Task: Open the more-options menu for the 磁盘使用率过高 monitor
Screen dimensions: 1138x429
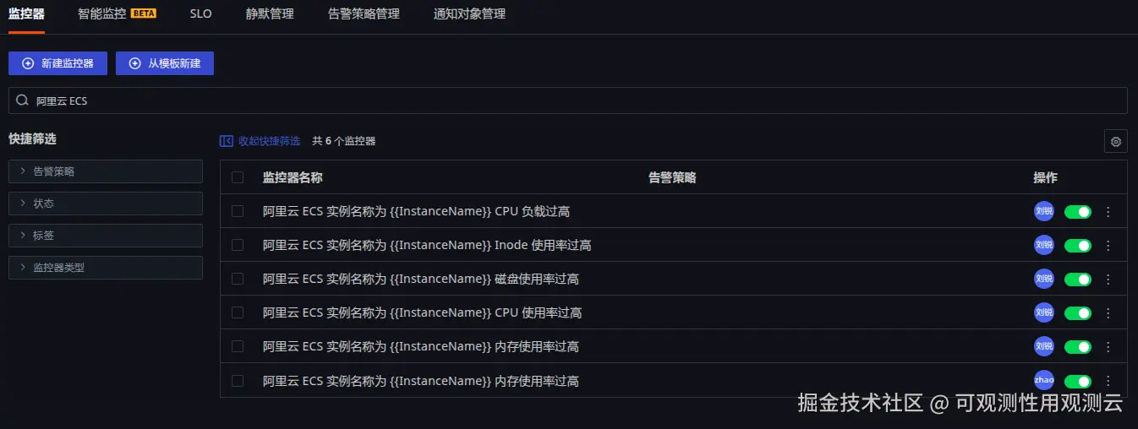Action: (1108, 280)
